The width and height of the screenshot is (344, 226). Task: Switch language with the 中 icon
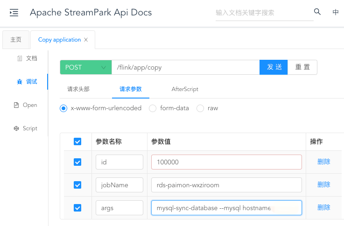pyautogui.click(x=336, y=13)
